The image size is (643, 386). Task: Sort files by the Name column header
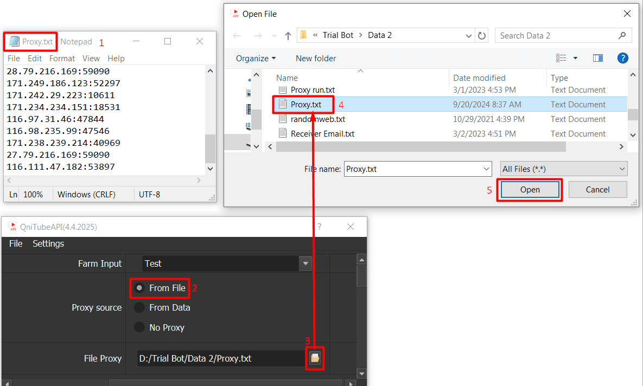(287, 78)
